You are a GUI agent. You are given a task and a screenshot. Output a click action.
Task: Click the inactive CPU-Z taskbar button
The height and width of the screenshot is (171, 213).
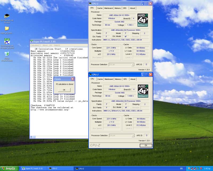[60, 169]
